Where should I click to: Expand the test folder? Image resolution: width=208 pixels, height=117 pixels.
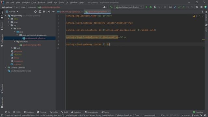(x=11, y=48)
